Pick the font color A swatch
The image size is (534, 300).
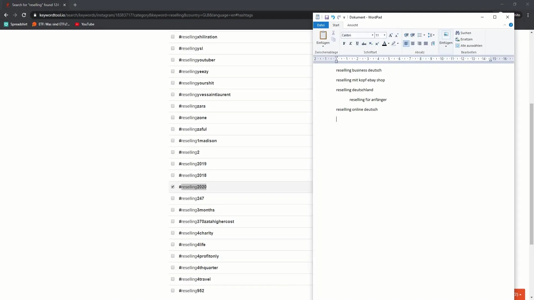coord(384,43)
